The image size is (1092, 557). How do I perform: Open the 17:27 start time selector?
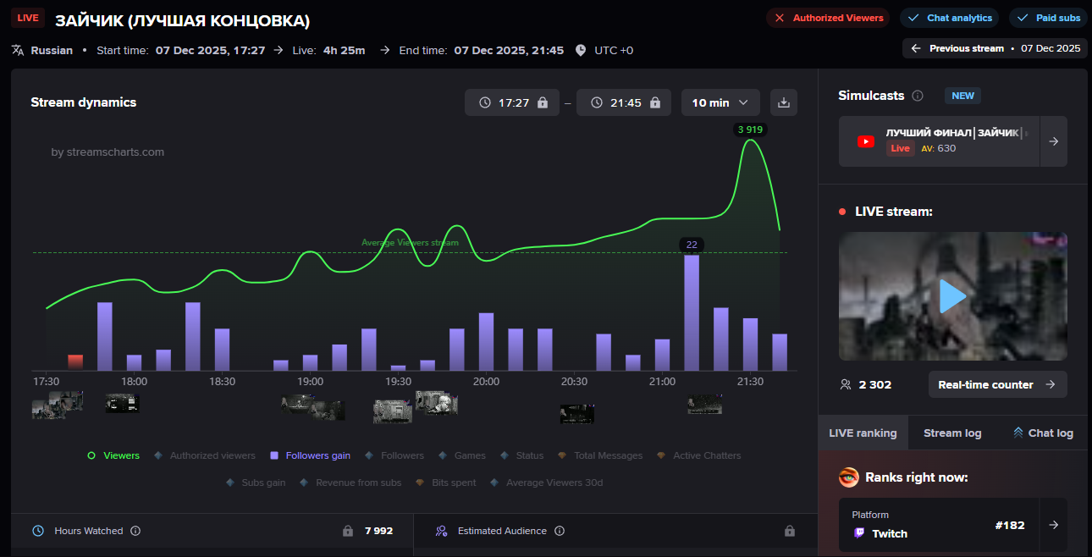(512, 102)
